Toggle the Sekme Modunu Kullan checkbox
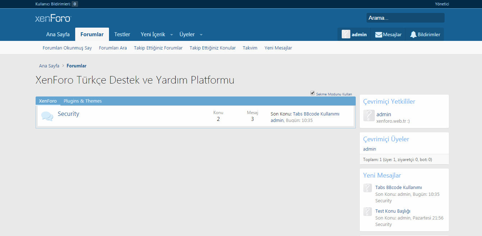The height and width of the screenshot is (236, 482). pyautogui.click(x=313, y=93)
